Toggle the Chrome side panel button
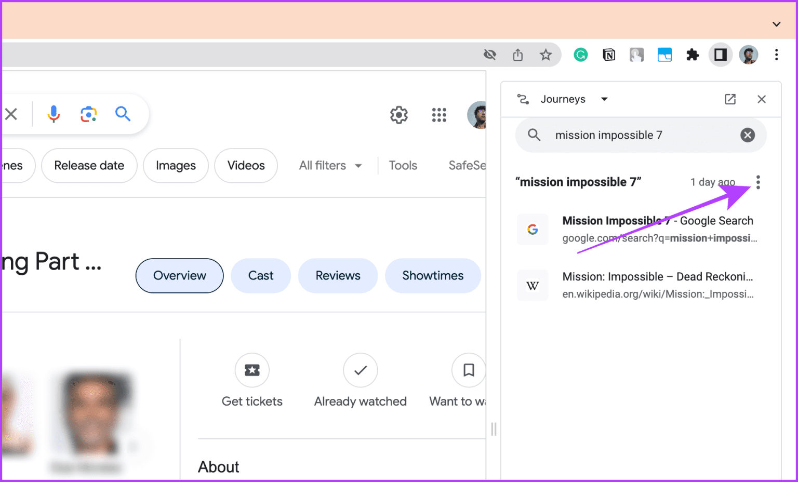 click(x=721, y=55)
